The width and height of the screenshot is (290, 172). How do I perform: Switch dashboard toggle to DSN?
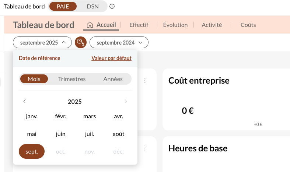[92, 6]
